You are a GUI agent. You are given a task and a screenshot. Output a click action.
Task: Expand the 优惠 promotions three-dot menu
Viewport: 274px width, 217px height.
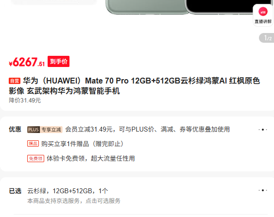coord(263,130)
